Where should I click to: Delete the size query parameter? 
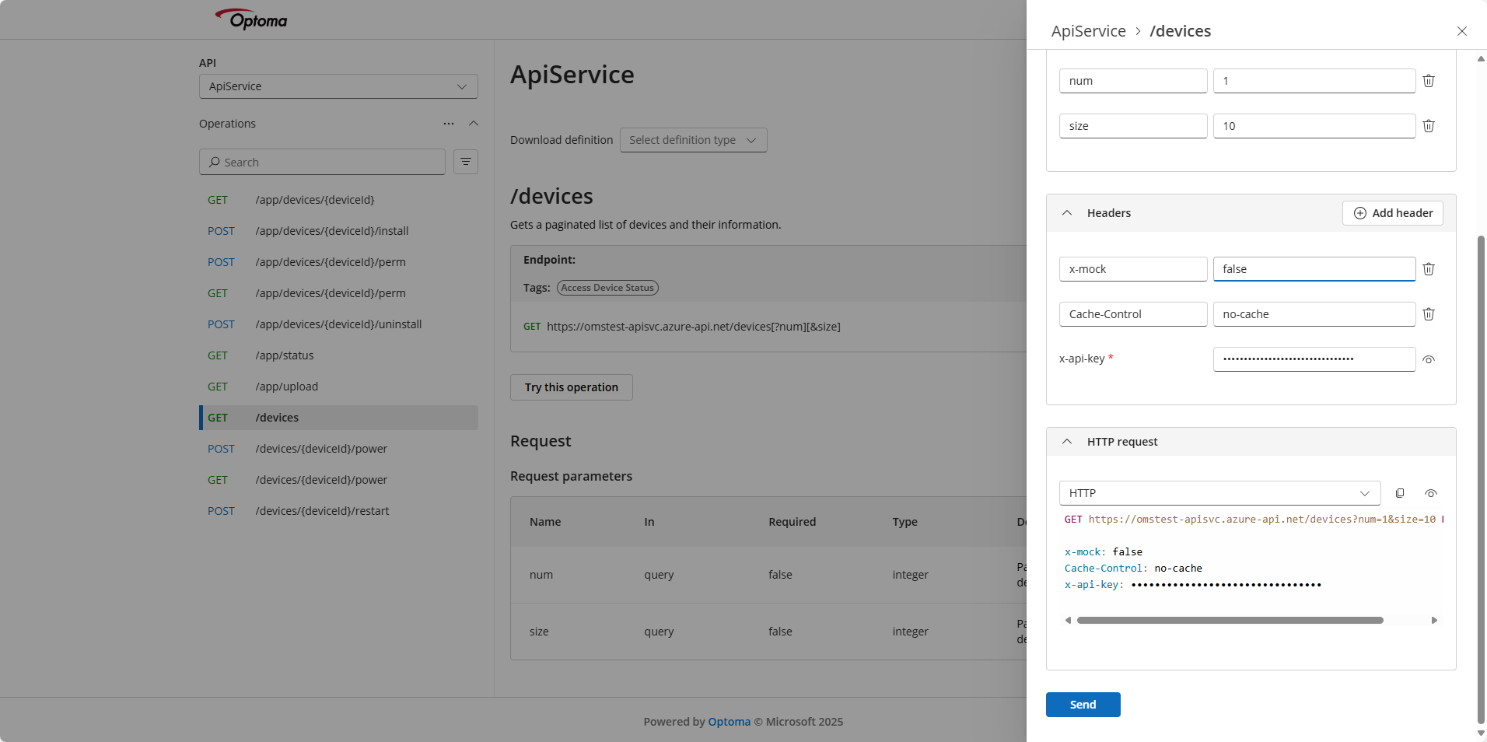(1428, 126)
